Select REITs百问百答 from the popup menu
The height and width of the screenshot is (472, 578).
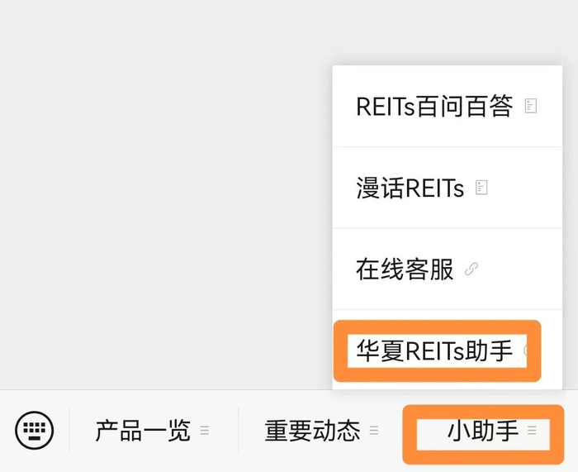tap(434, 107)
